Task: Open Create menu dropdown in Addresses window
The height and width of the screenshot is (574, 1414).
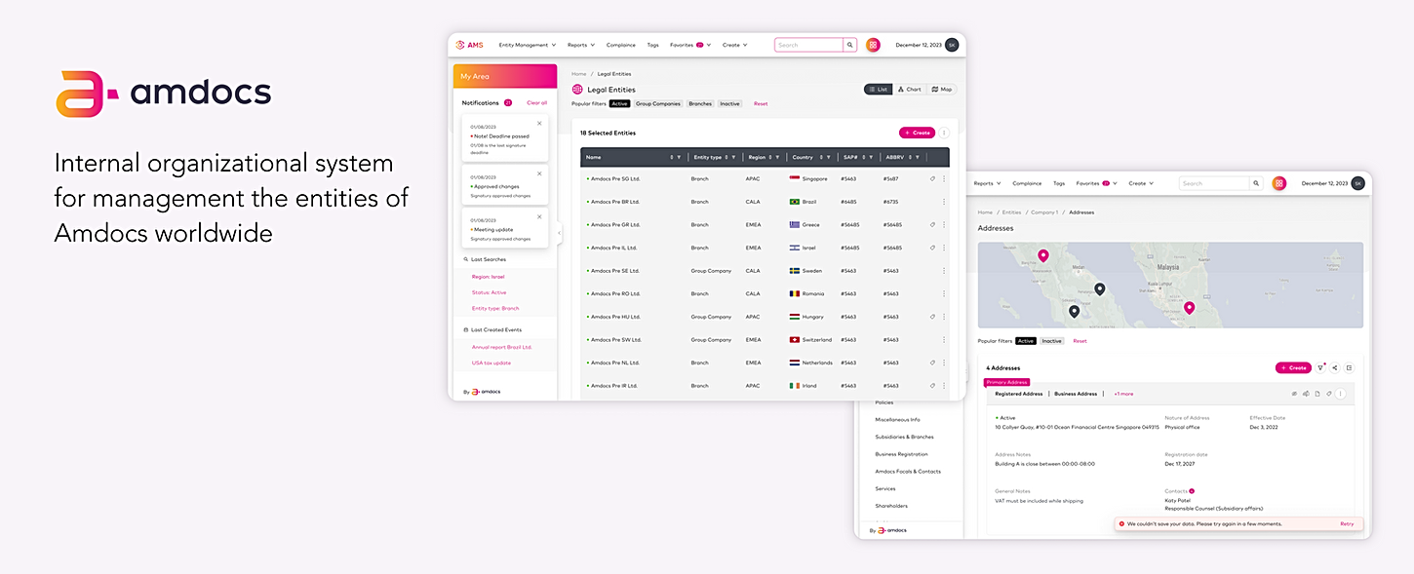Action: [1141, 183]
